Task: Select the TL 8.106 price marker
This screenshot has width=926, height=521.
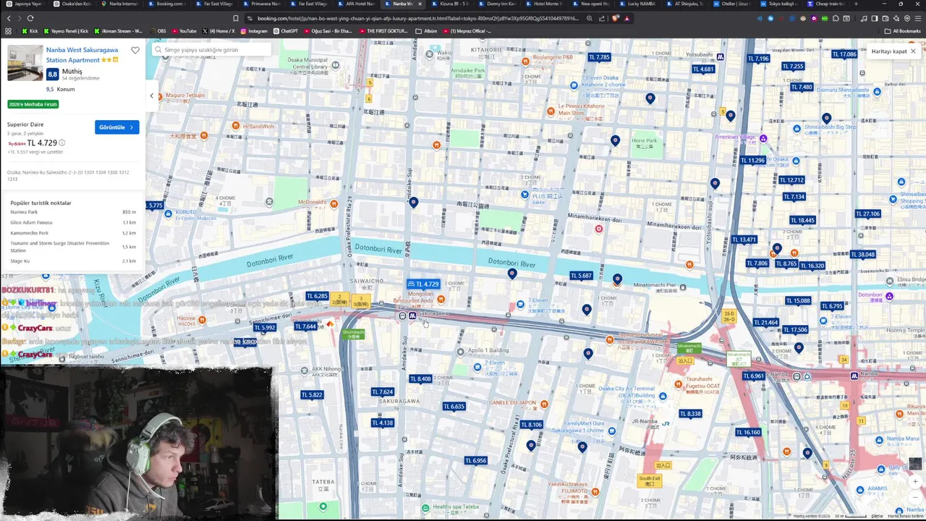Action: click(x=531, y=425)
